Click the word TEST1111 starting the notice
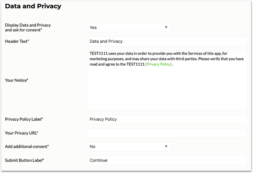This screenshot has width=253, height=173. tap(98, 53)
